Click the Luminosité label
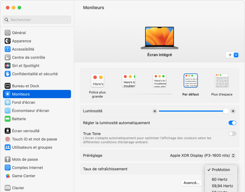The height and width of the screenshot is (192, 245). [x=93, y=111]
